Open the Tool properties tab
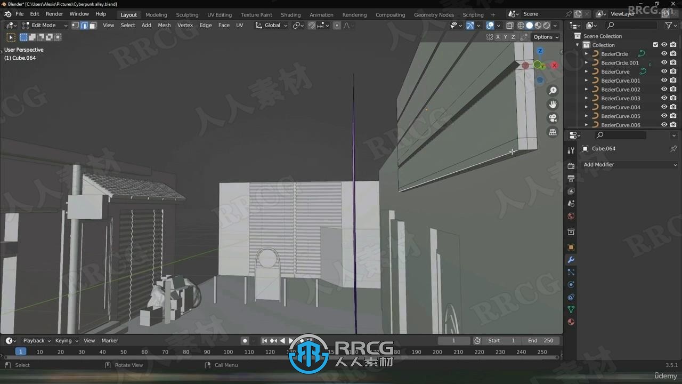This screenshot has height=384, width=682. 571,150
